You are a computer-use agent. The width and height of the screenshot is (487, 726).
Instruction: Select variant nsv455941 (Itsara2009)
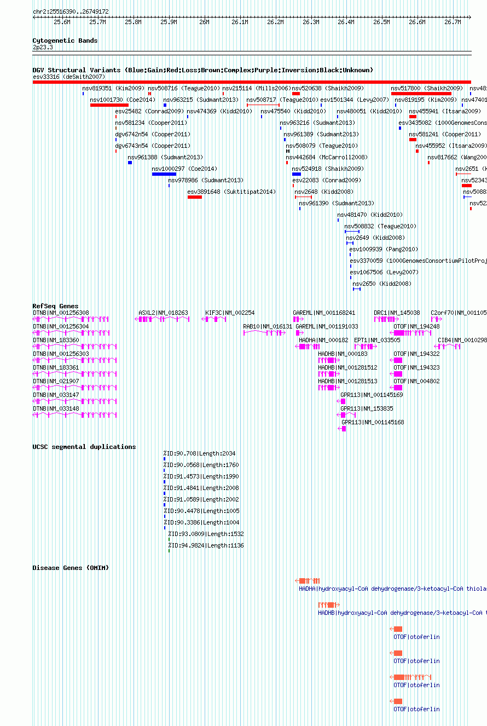[445, 111]
